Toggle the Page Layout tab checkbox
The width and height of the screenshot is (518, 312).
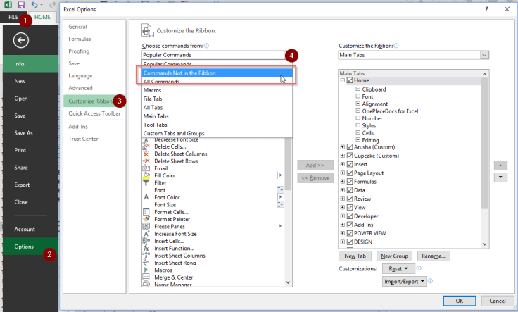click(x=350, y=173)
